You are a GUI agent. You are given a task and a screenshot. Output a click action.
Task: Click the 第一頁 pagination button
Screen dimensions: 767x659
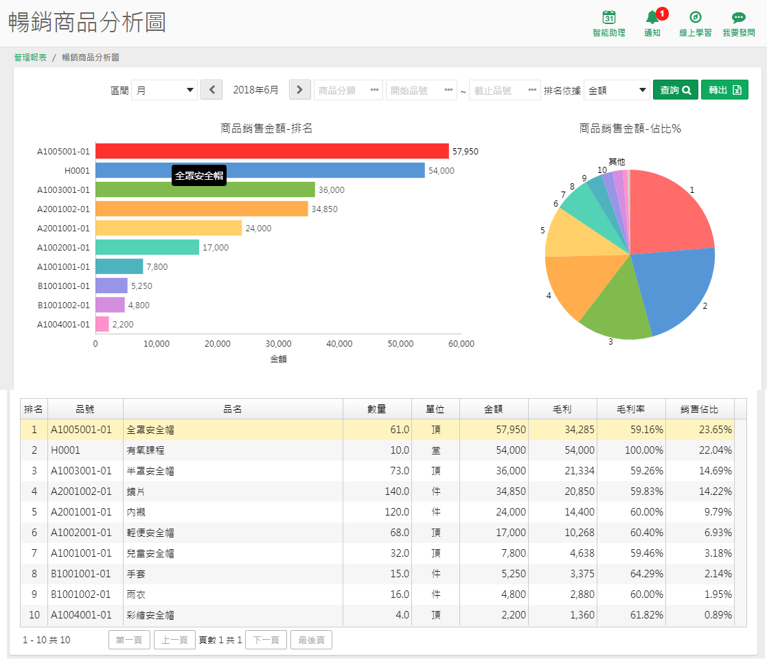129,640
